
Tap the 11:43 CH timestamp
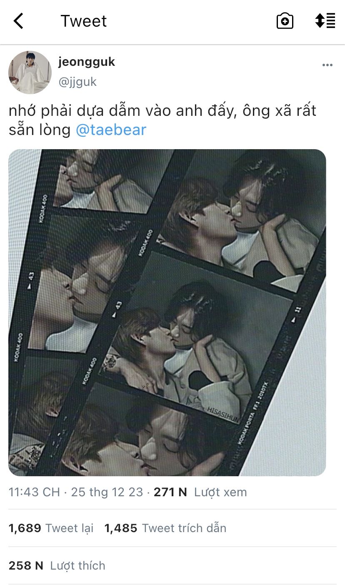pos(34,492)
